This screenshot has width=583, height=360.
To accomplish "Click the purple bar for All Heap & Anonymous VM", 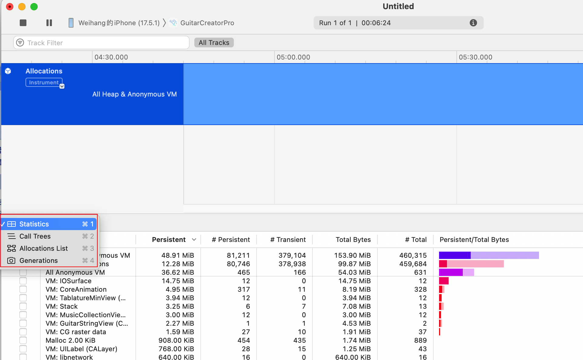I will point(455,255).
